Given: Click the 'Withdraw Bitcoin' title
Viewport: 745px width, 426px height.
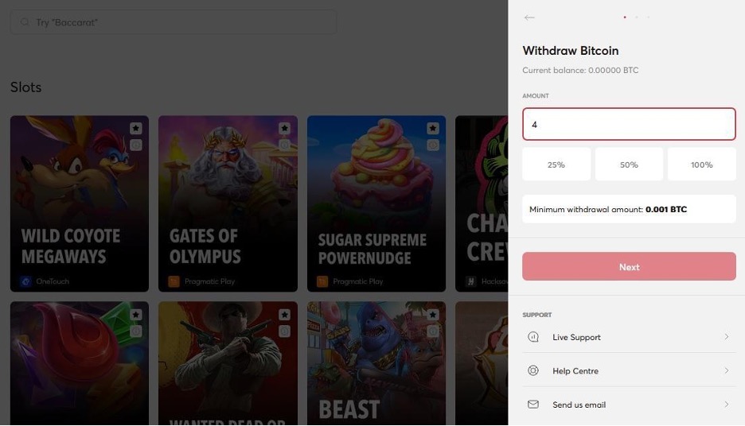Looking at the screenshot, I should point(571,51).
